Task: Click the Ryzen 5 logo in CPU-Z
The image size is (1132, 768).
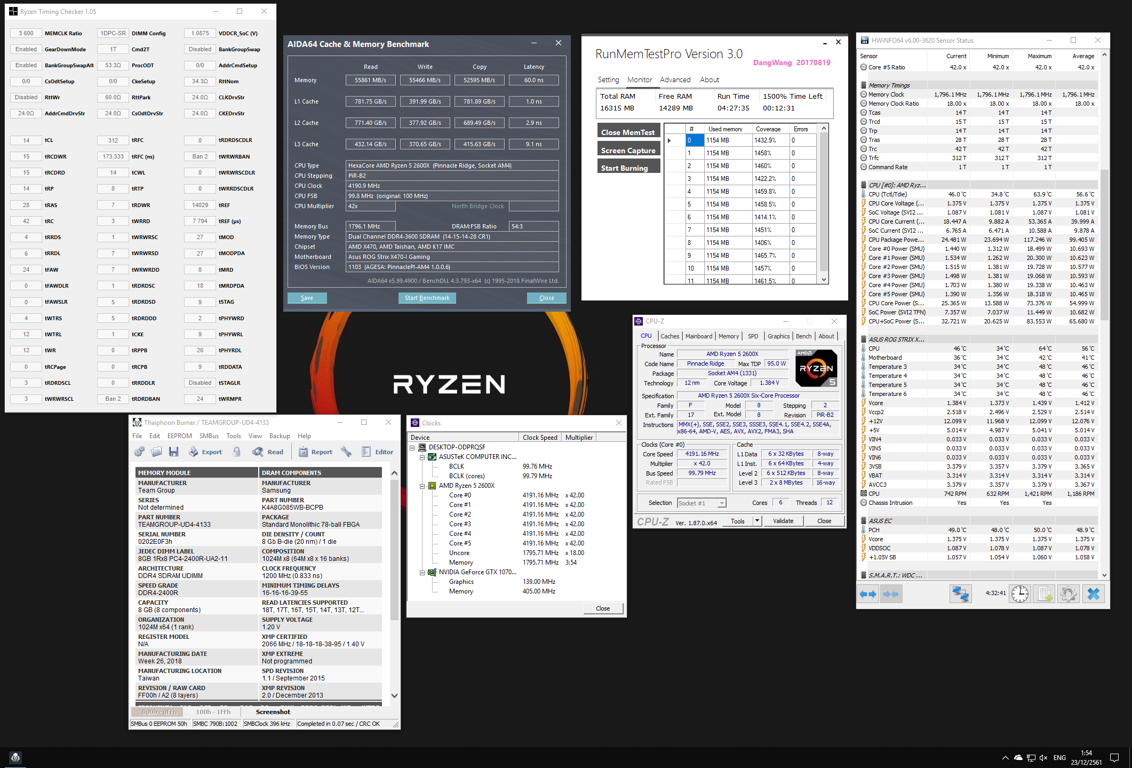Action: point(816,368)
